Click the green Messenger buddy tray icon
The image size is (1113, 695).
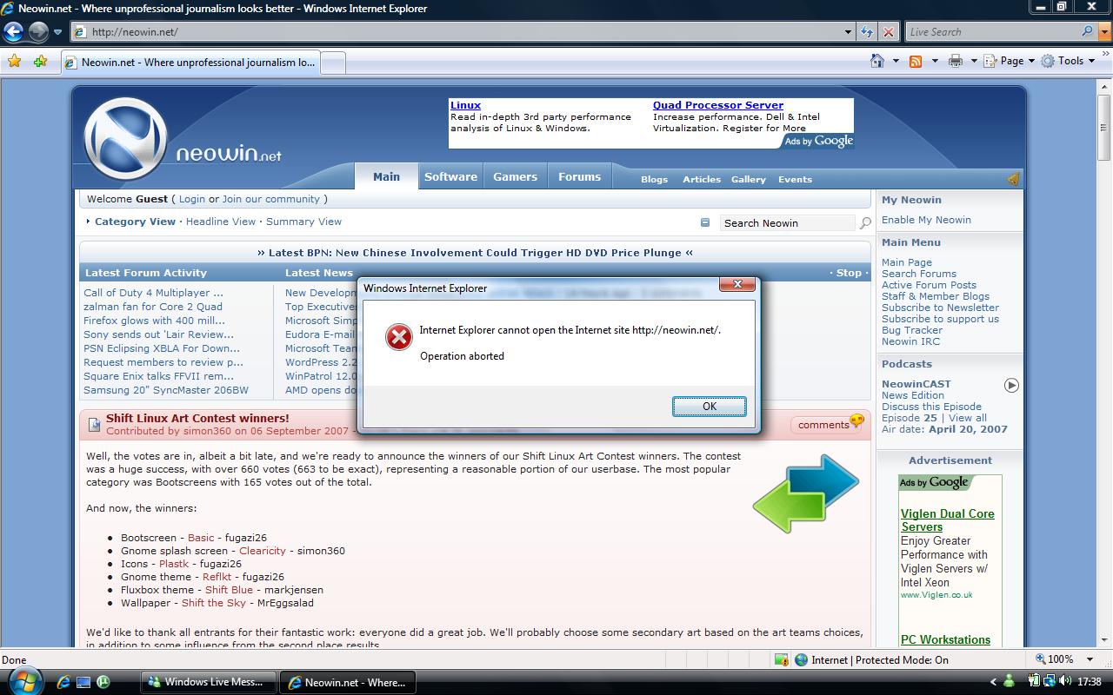tap(1009, 682)
